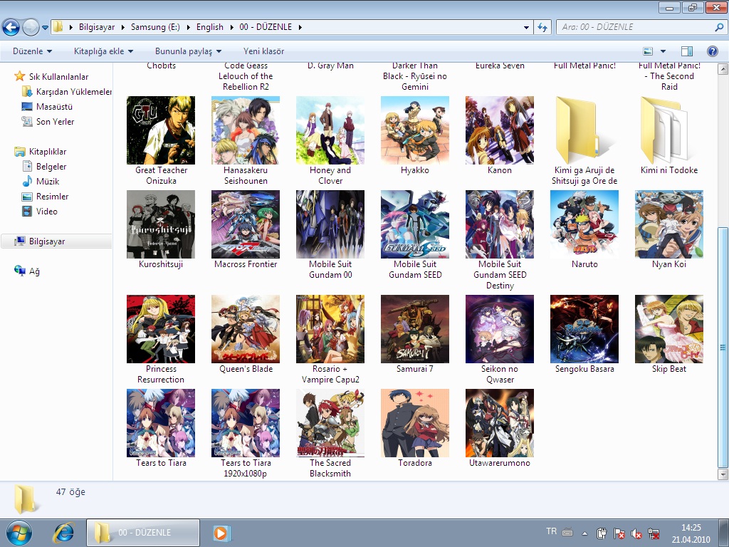Open the Müzik library in sidebar
The image size is (729, 547).
coord(47,182)
